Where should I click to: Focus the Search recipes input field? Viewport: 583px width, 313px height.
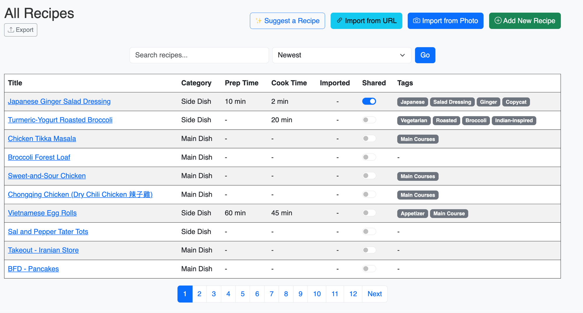(x=199, y=55)
